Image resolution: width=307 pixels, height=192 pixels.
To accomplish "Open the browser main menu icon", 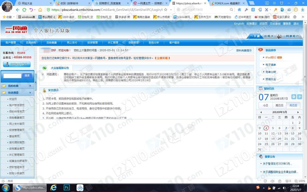I will coord(274,3).
